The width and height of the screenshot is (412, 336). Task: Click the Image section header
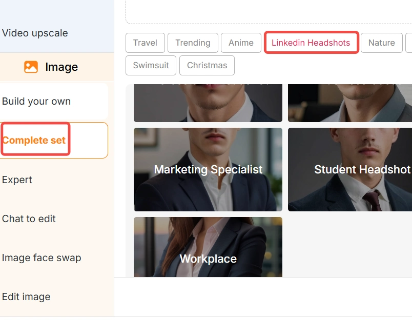[60, 67]
